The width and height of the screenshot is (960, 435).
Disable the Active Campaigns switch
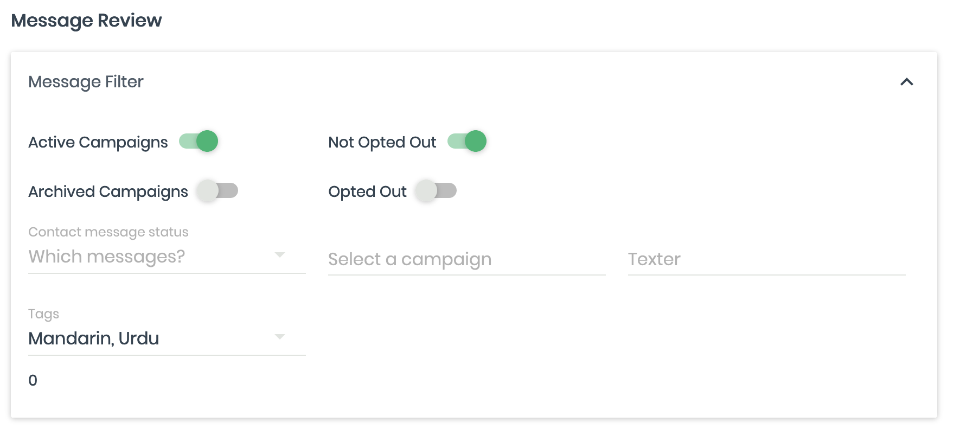pos(199,141)
